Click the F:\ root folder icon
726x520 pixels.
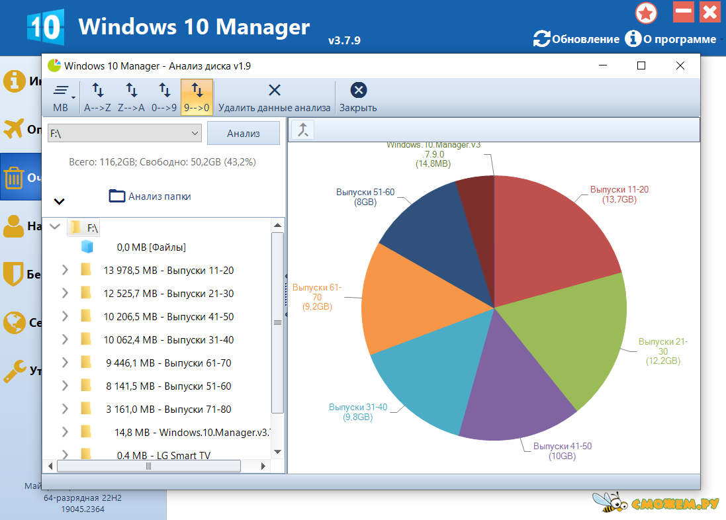(75, 228)
